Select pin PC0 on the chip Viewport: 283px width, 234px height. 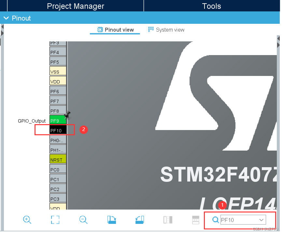click(x=58, y=168)
